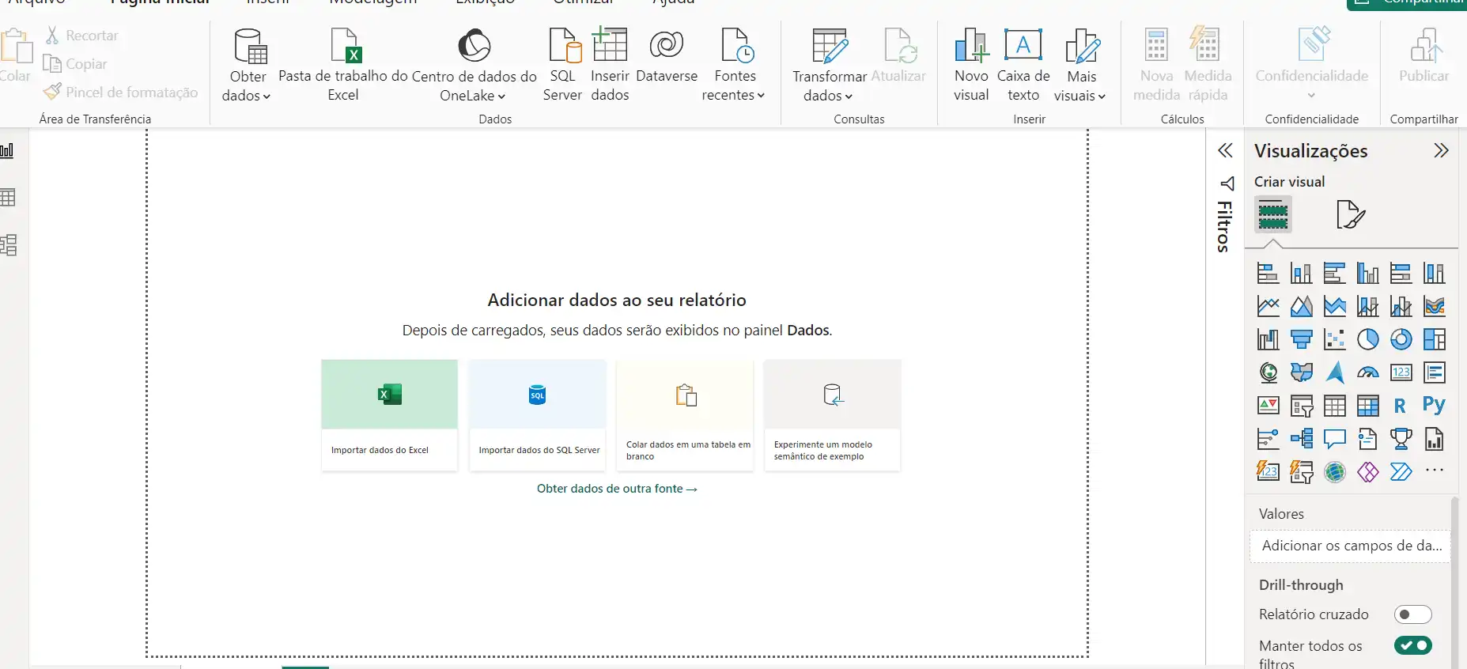Screen dimensions: 1467x669
Task: Select the R script visual
Action: pos(1401,406)
